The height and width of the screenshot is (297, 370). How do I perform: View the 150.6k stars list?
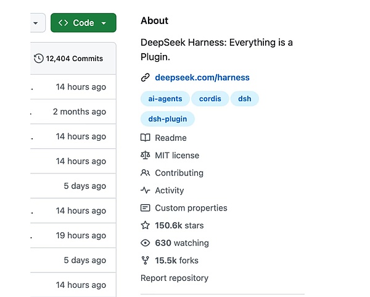click(179, 225)
